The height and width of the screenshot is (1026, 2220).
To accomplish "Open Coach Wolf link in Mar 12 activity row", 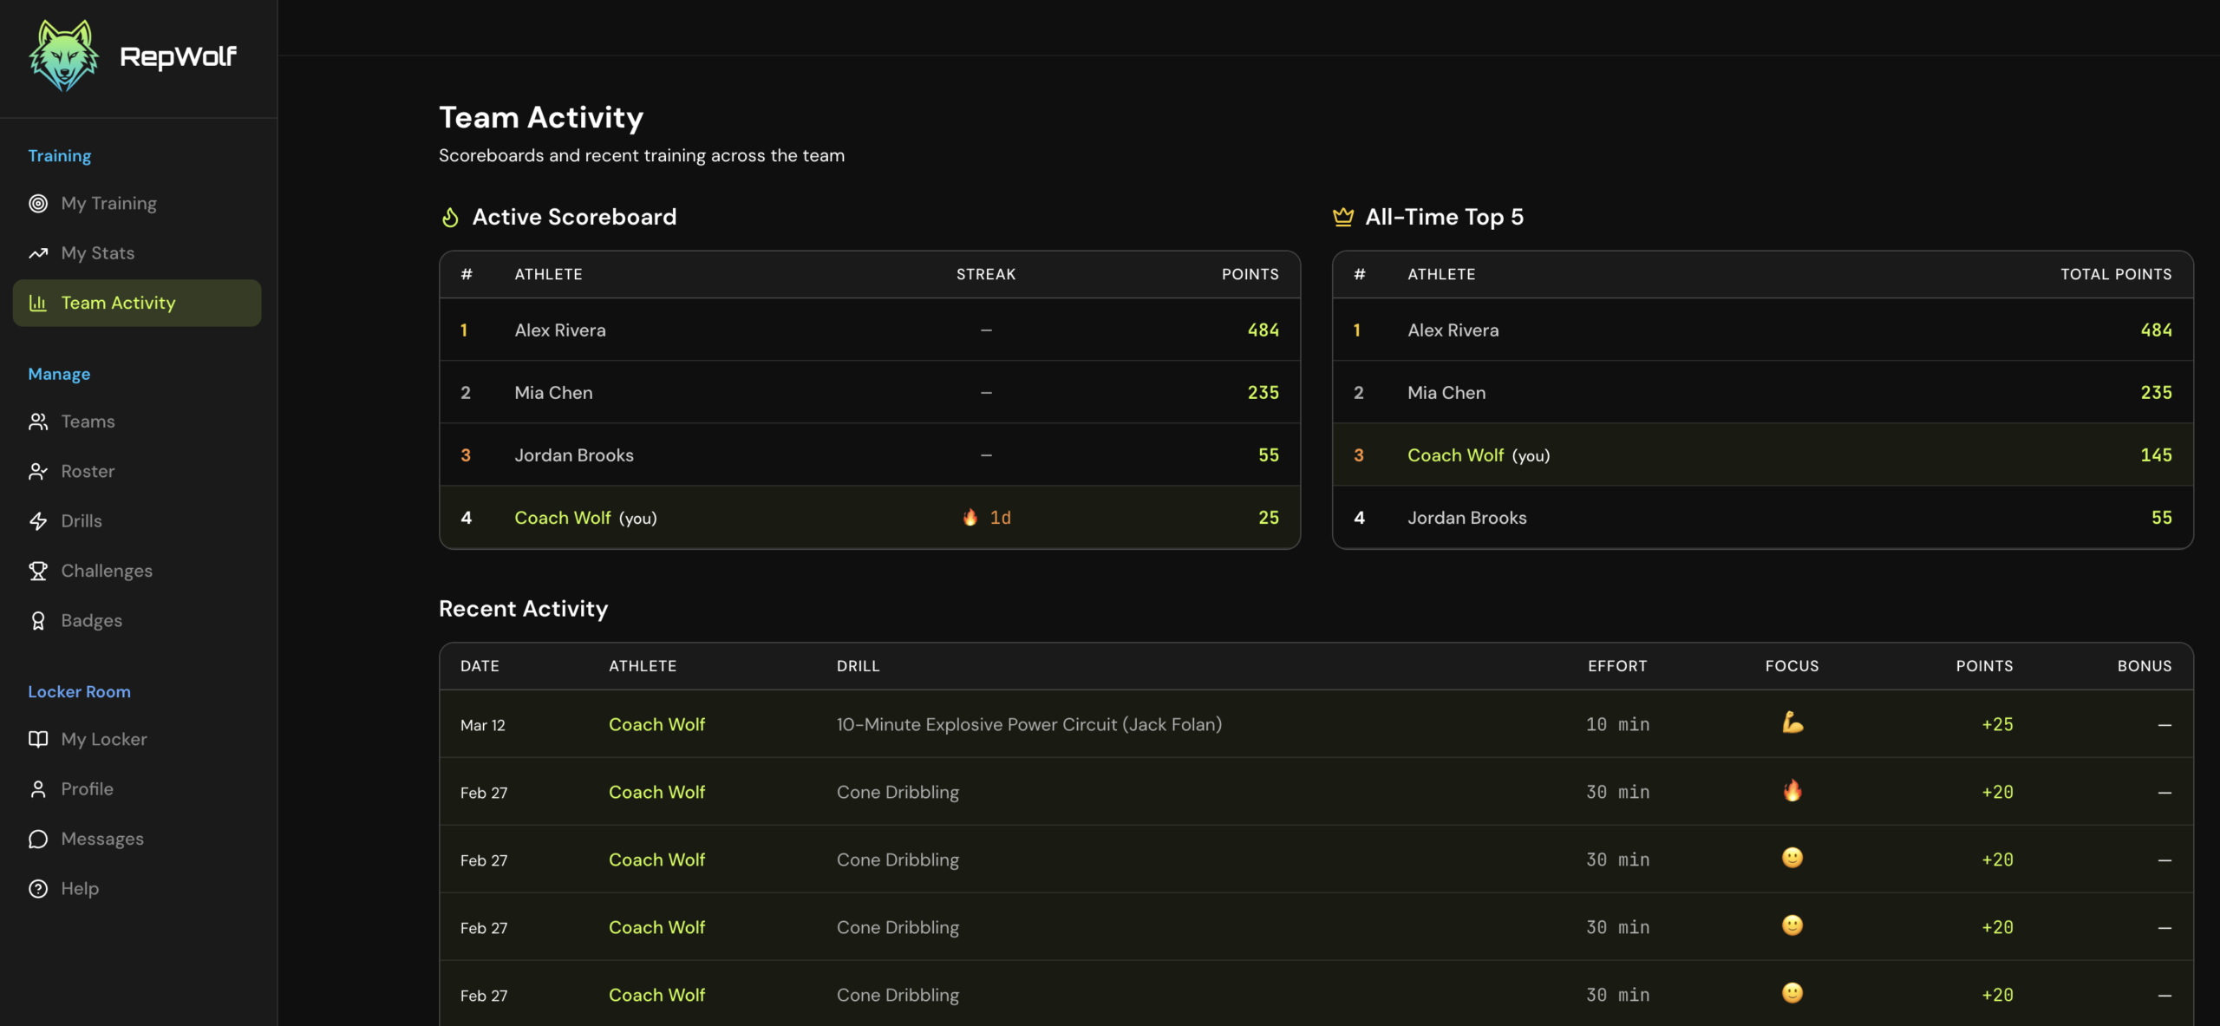I will point(656,724).
